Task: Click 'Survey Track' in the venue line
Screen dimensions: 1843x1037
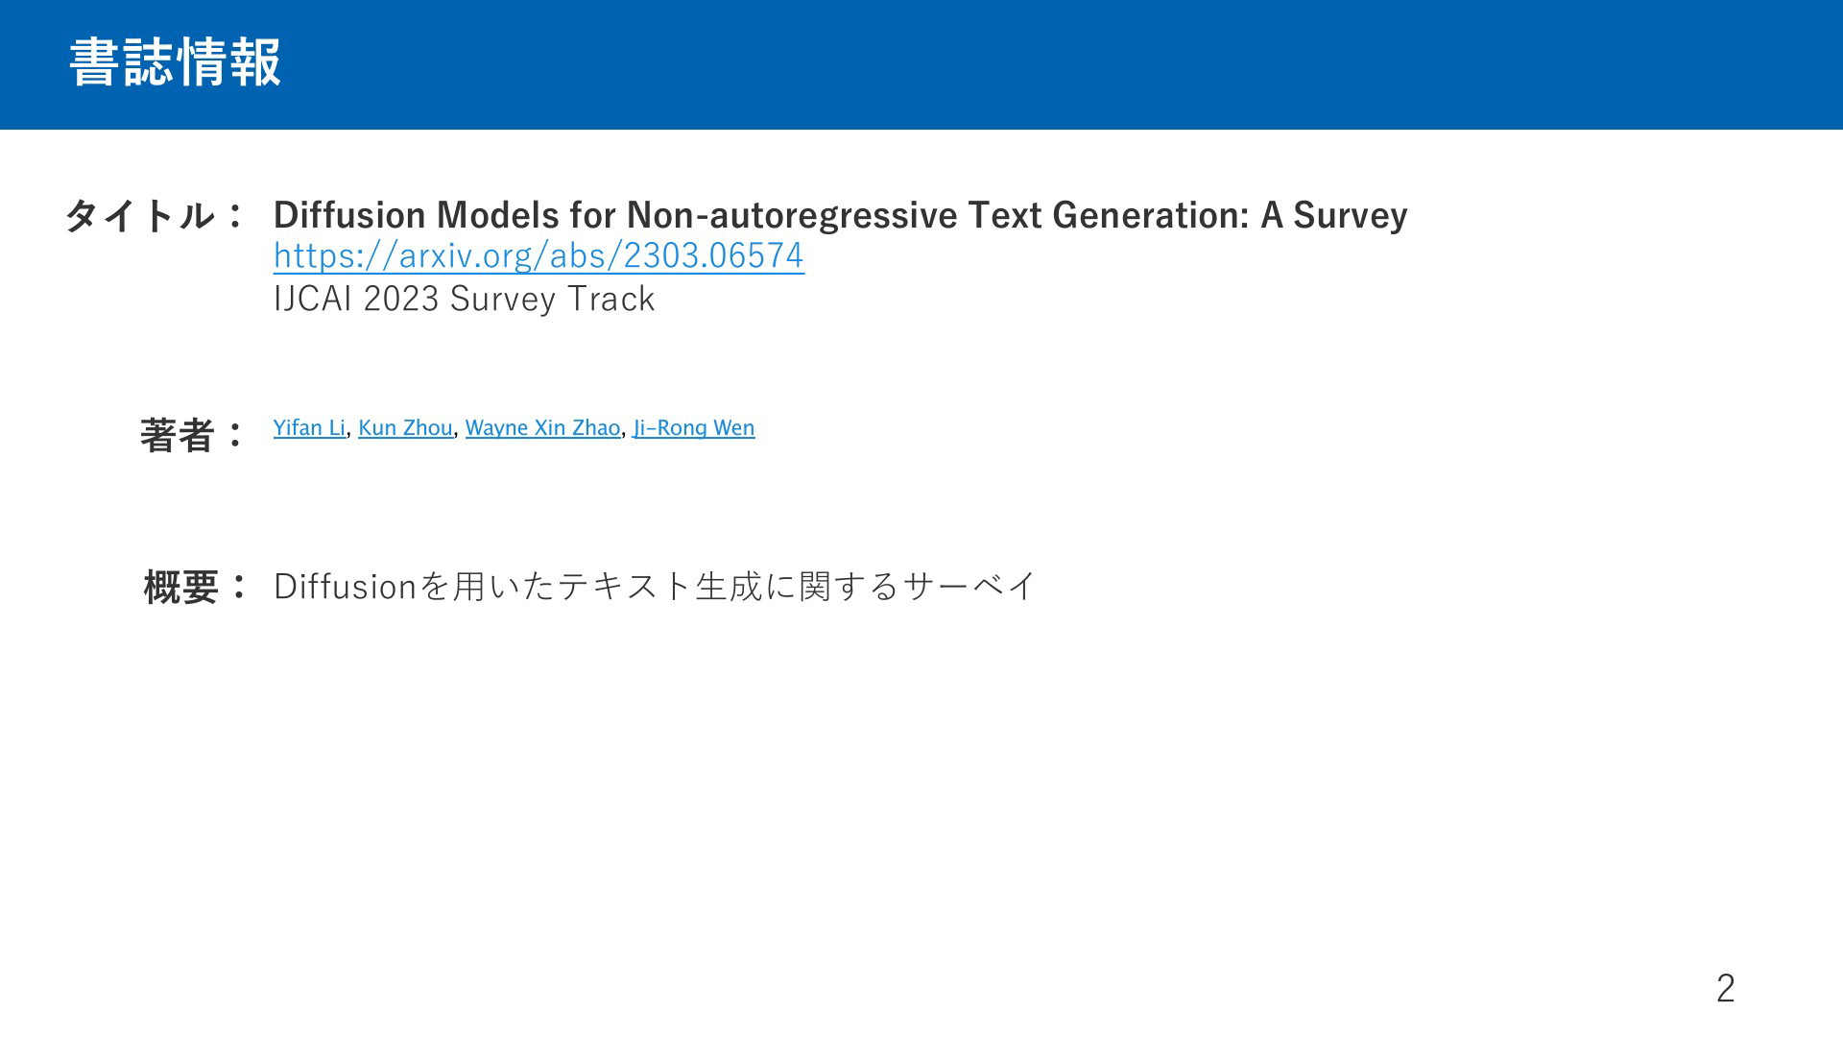Action: pyautogui.click(x=552, y=299)
